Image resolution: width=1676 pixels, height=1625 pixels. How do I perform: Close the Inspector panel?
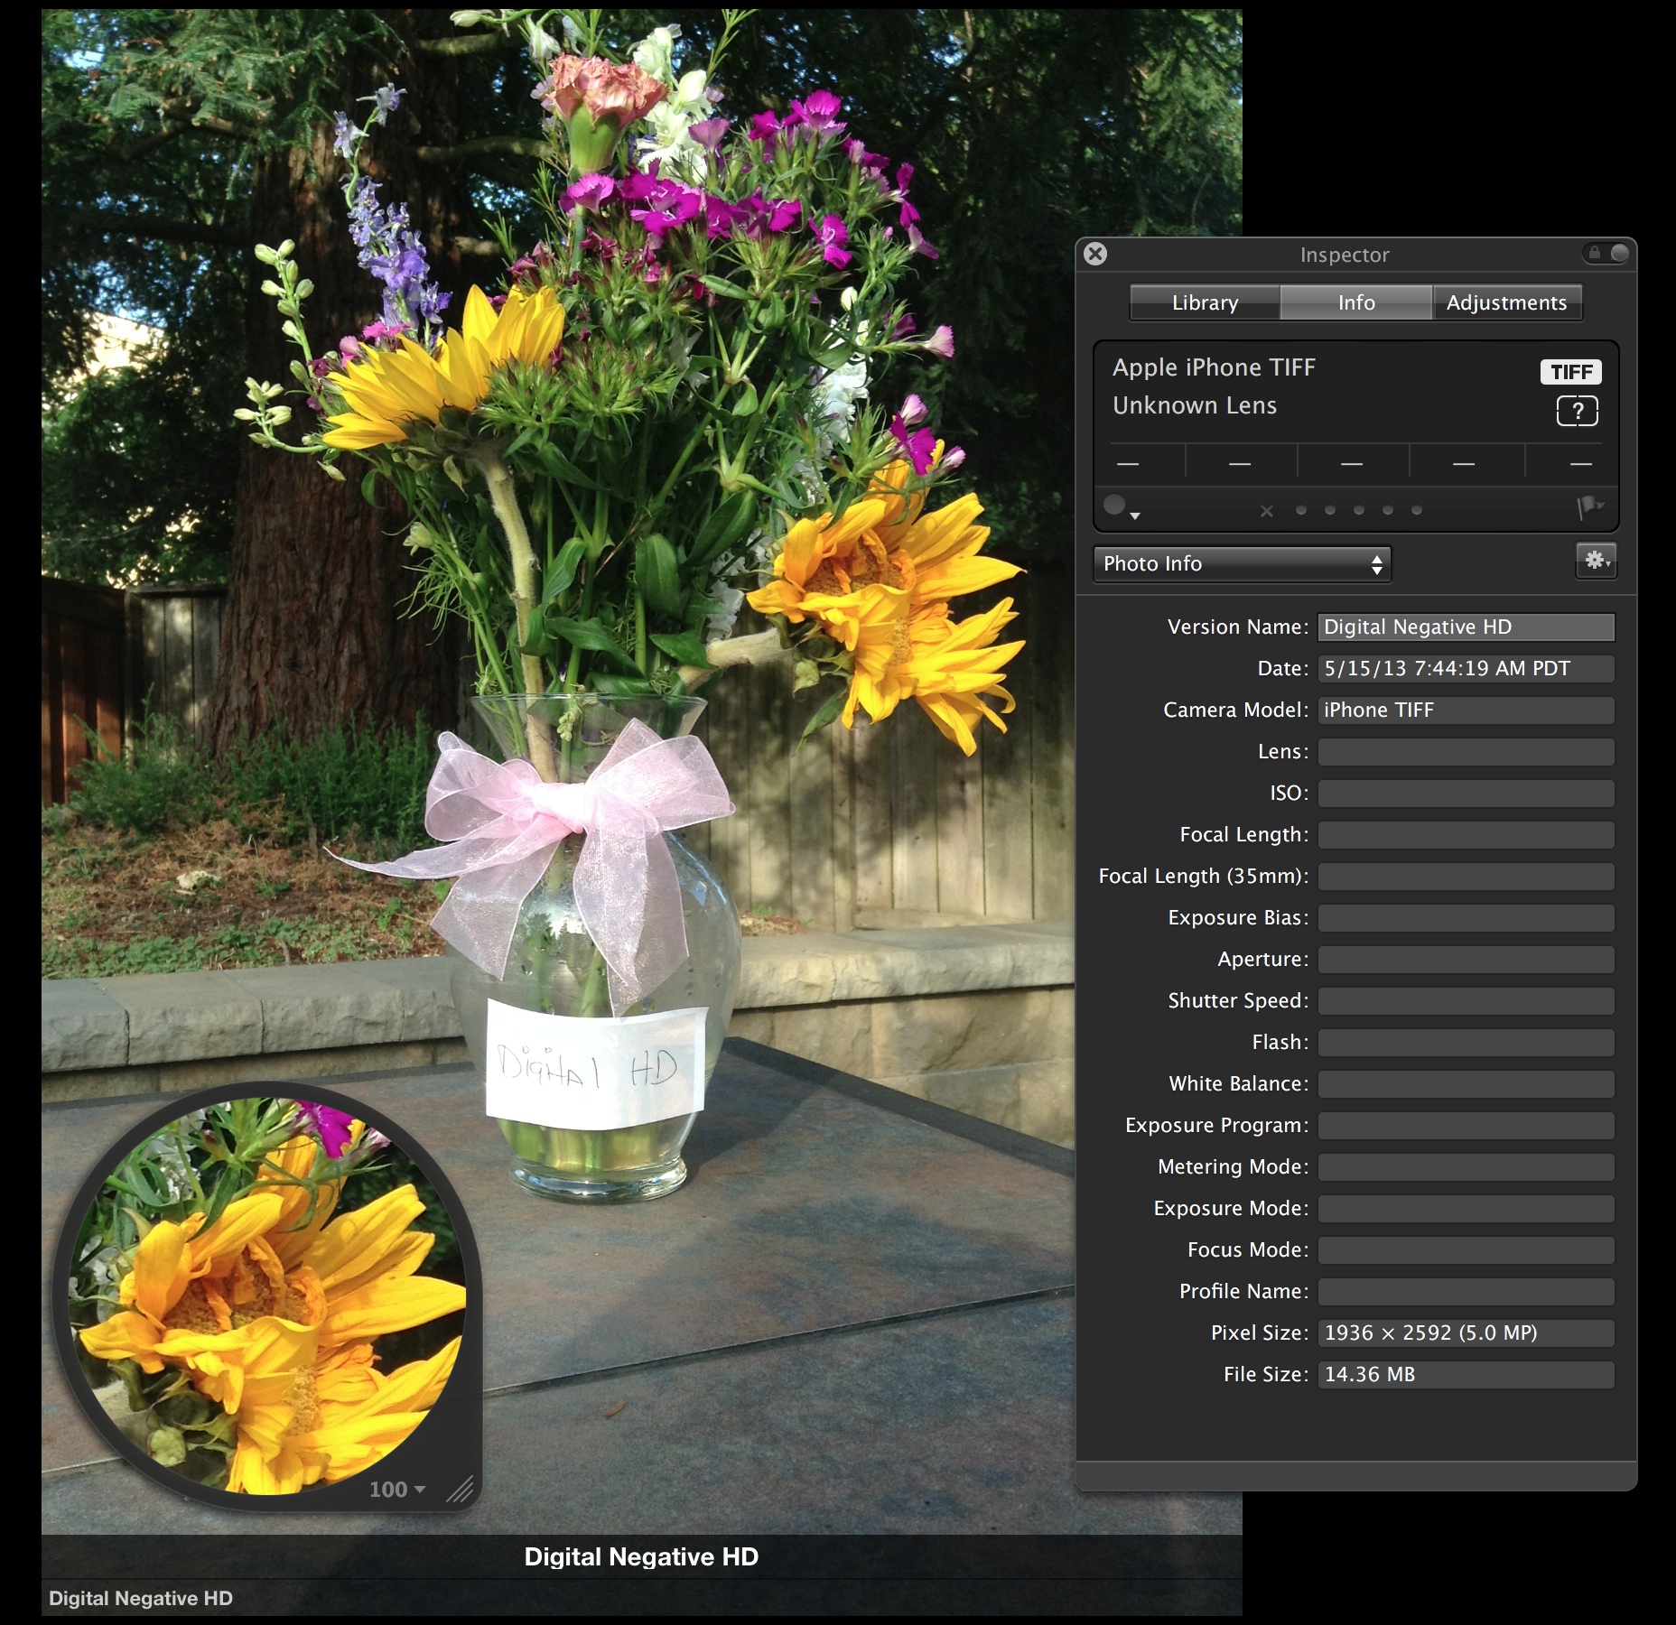[x=1095, y=255]
